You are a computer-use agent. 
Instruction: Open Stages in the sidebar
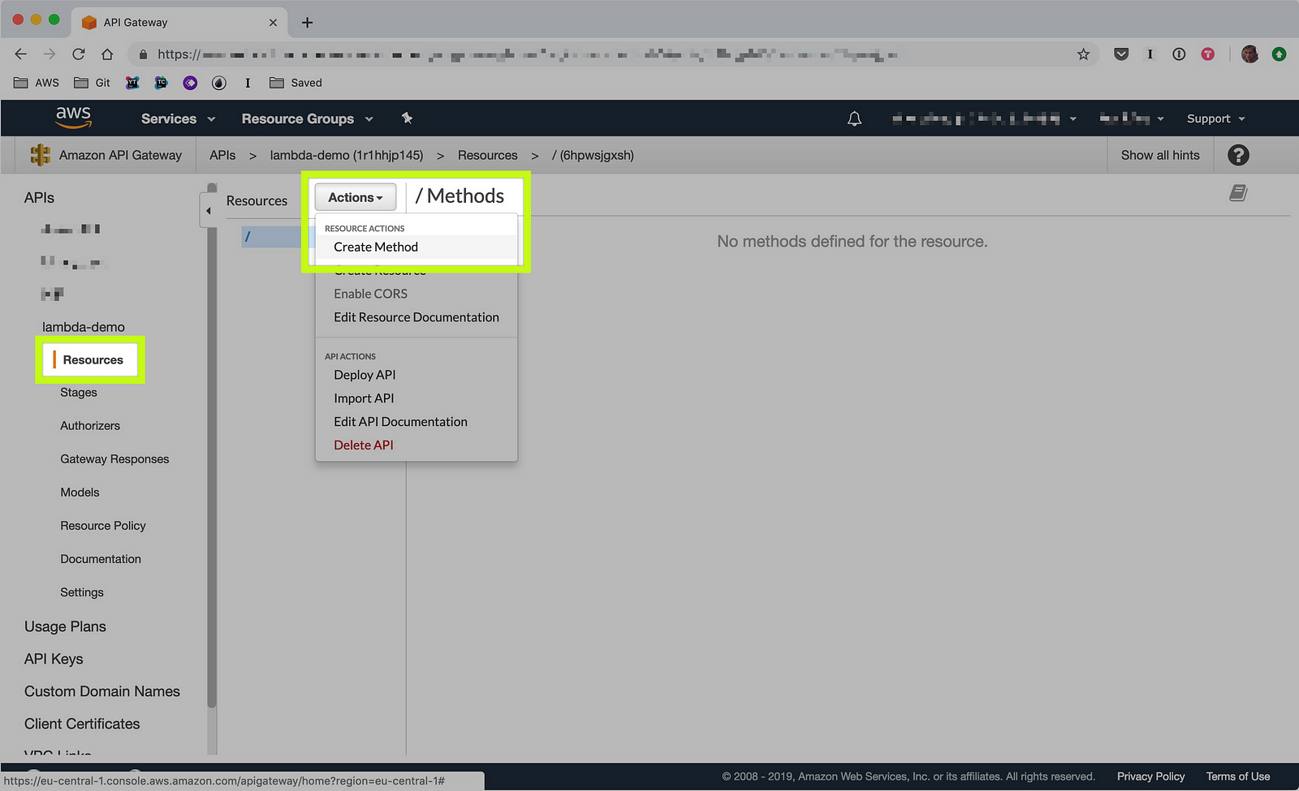[x=79, y=393]
